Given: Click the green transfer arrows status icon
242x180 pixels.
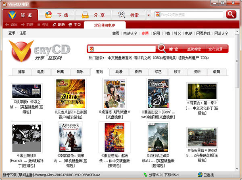Looking at the screenshot, I should point(145,175).
